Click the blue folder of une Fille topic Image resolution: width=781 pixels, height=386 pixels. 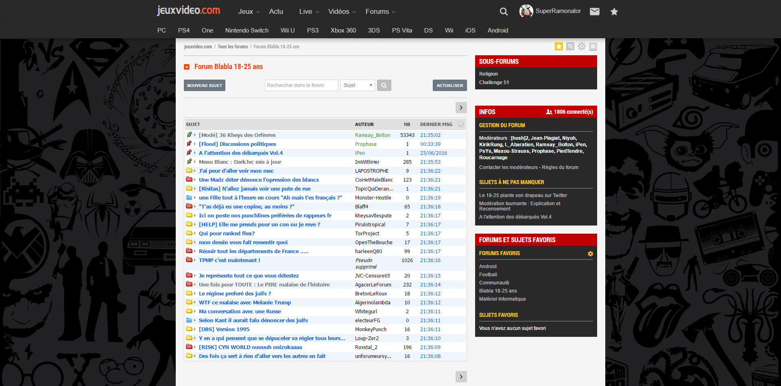click(x=189, y=197)
